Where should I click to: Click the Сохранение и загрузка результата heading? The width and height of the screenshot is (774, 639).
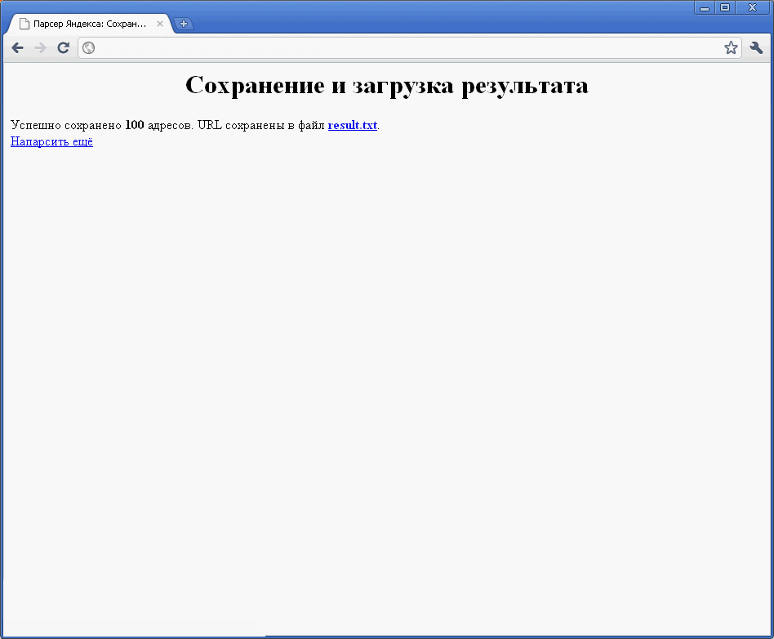tap(386, 85)
